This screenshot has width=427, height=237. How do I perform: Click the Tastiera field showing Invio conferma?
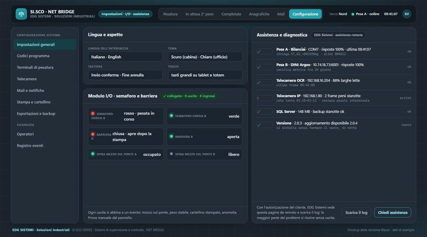click(125, 75)
